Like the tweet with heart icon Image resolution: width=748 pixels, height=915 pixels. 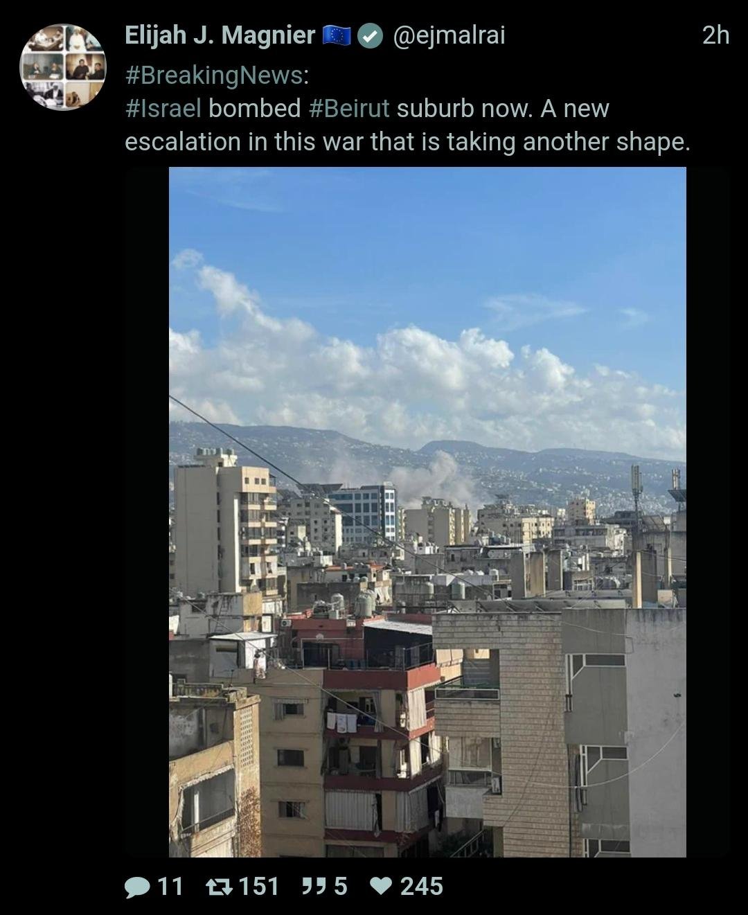pyautogui.click(x=381, y=886)
